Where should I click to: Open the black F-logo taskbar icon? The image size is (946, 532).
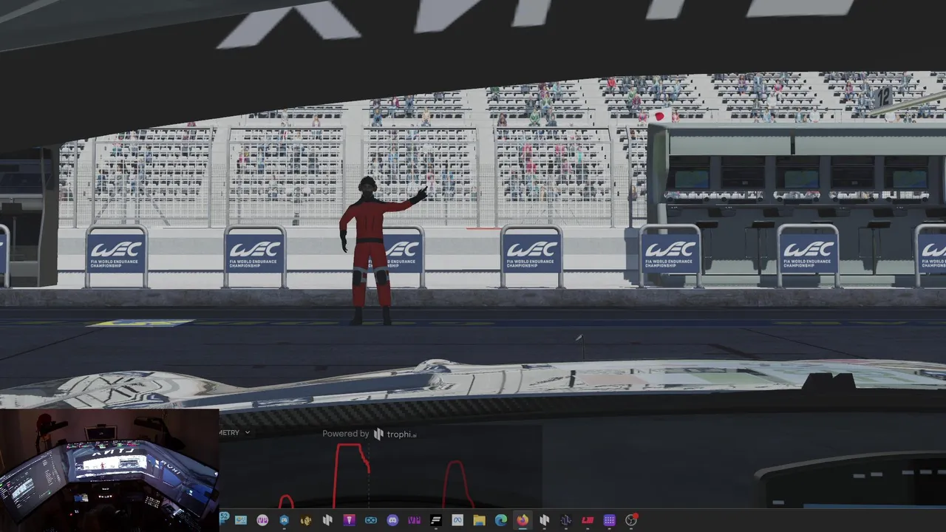pyautogui.click(x=435, y=520)
